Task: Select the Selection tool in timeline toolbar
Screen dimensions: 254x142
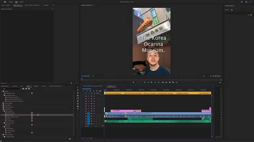Action: (78, 87)
